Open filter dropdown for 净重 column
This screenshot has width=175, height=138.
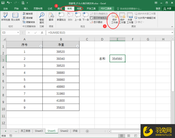point(78,46)
